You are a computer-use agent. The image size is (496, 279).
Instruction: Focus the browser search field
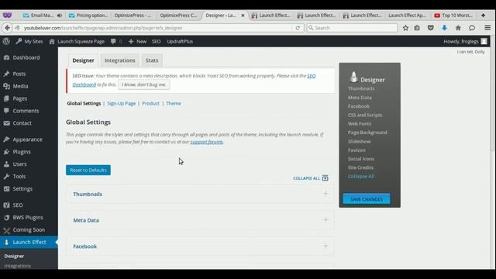352,28
